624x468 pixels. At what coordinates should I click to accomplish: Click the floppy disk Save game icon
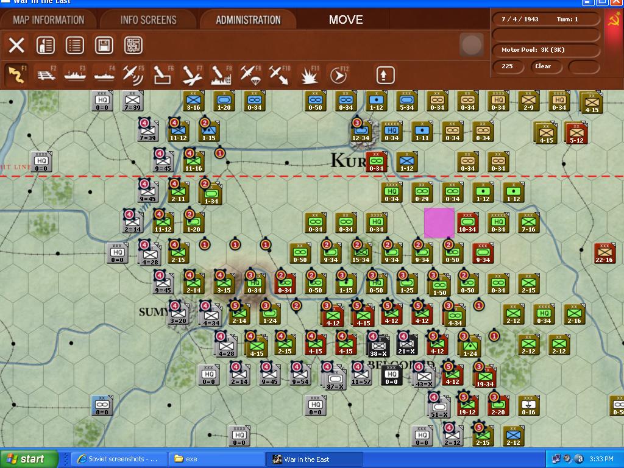click(x=104, y=45)
